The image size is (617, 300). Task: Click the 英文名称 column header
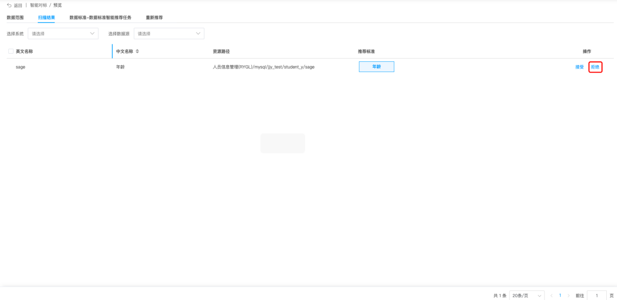click(x=24, y=51)
